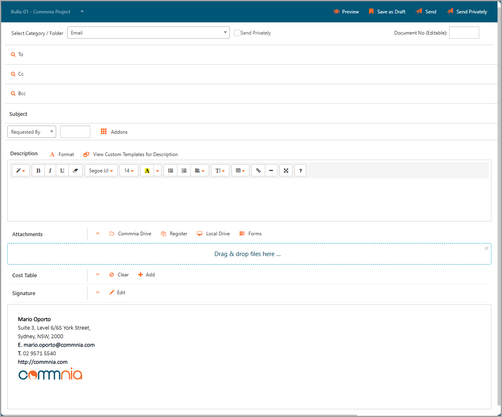Click the field next to Requested By
The width and height of the screenshot is (502, 417).
75,132
